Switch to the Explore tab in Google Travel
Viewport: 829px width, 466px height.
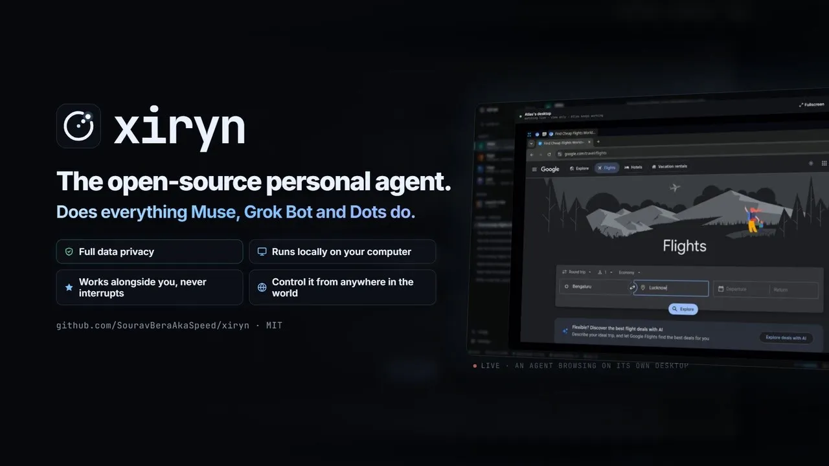click(x=579, y=168)
